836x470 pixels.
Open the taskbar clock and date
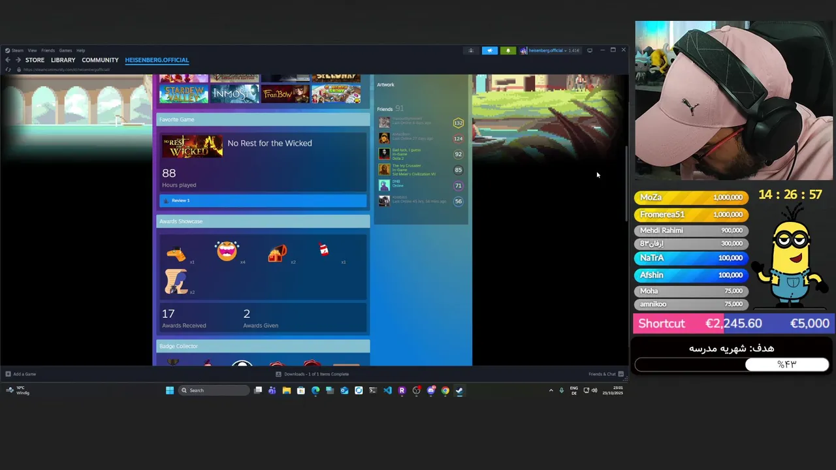click(x=613, y=390)
